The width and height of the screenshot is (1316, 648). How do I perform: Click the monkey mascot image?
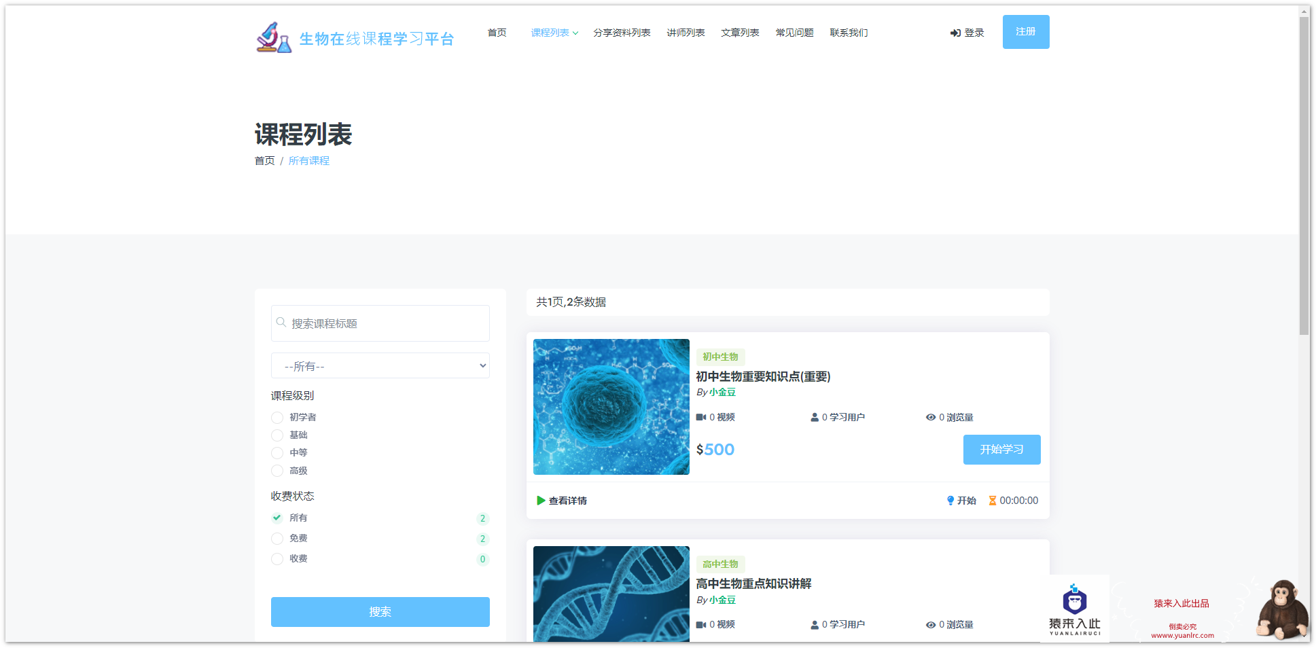coord(1283,609)
